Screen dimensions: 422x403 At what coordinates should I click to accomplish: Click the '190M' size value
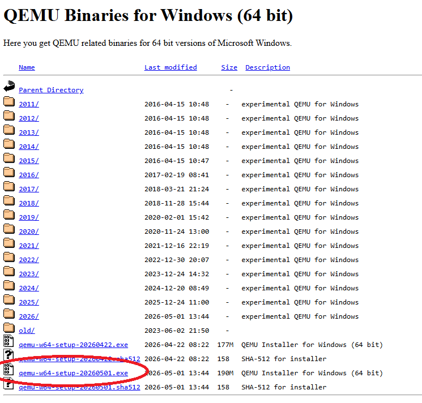pyautogui.click(x=225, y=373)
